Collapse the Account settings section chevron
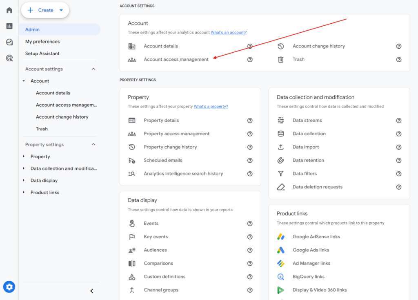 [93, 69]
